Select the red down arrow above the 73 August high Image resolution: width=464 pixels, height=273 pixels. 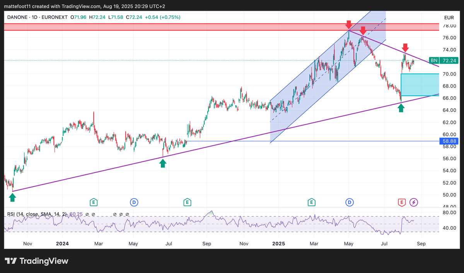point(405,48)
